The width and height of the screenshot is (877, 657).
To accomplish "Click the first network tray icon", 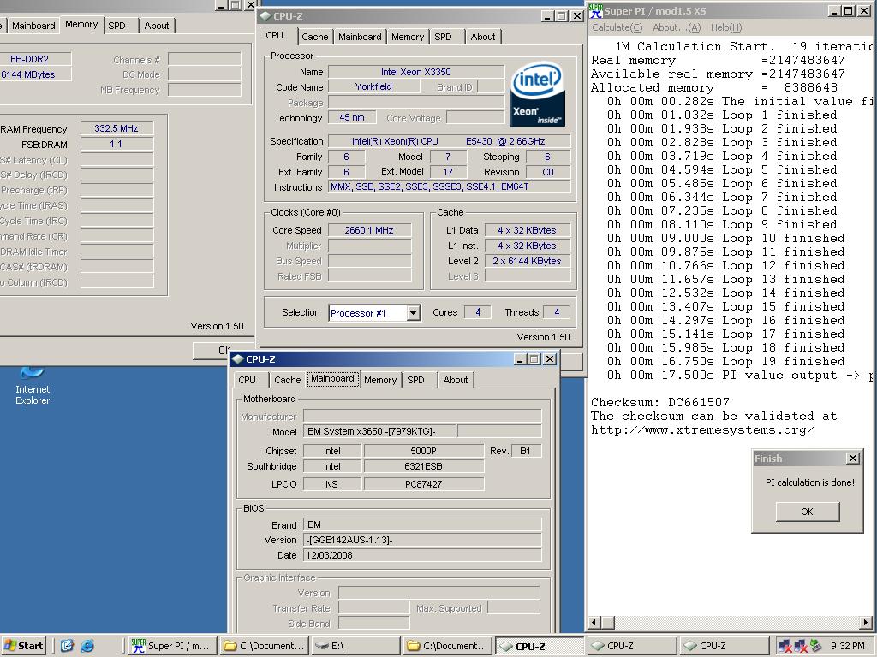I will click(x=785, y=646).
